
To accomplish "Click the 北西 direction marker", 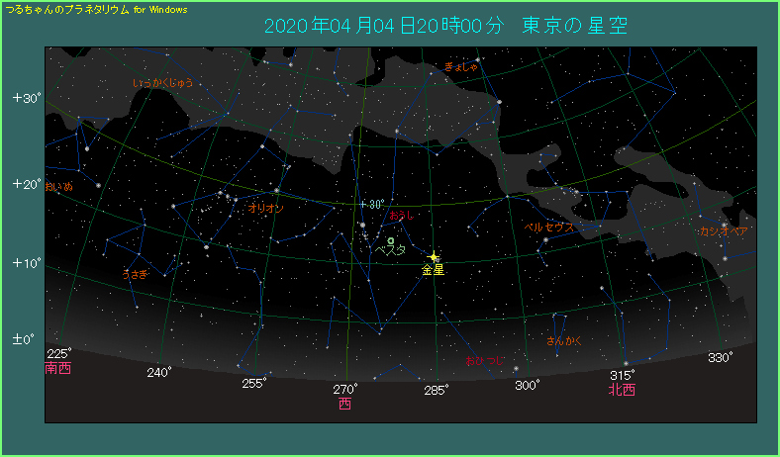I will [622, 390].
